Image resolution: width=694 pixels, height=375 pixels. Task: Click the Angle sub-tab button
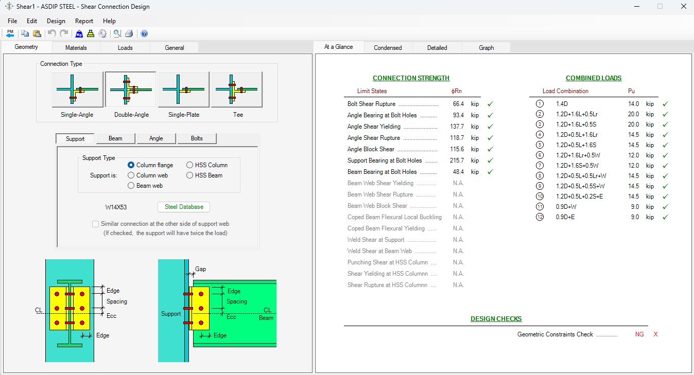(x=156, y=138)
